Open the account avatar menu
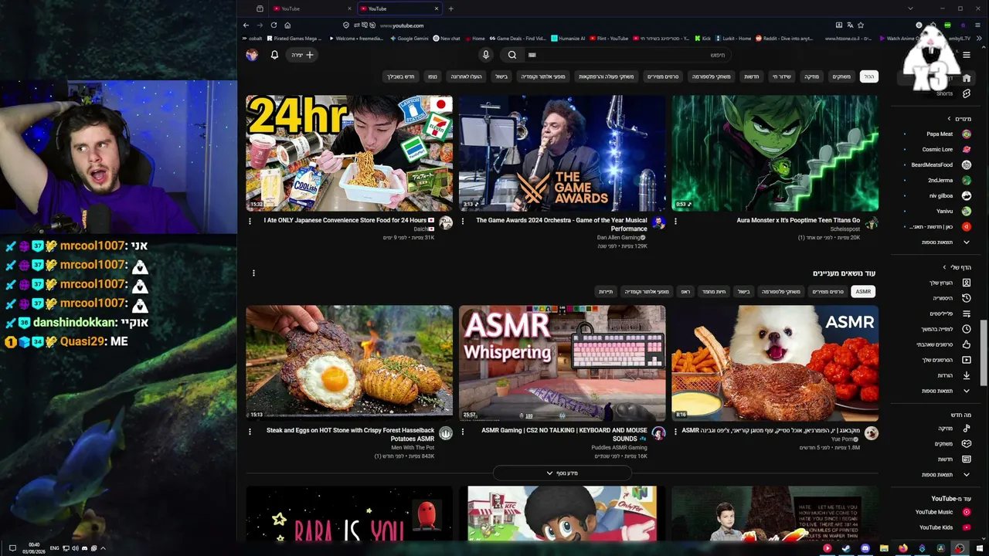The height and width of the screenshot is (556, 989). pos(252,55)
